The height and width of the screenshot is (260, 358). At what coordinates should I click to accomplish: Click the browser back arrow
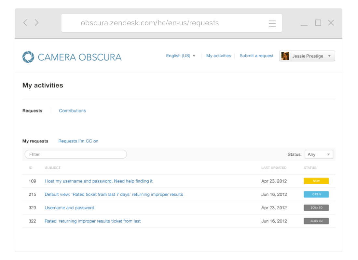pyautogui.click(x=25, y=23)
